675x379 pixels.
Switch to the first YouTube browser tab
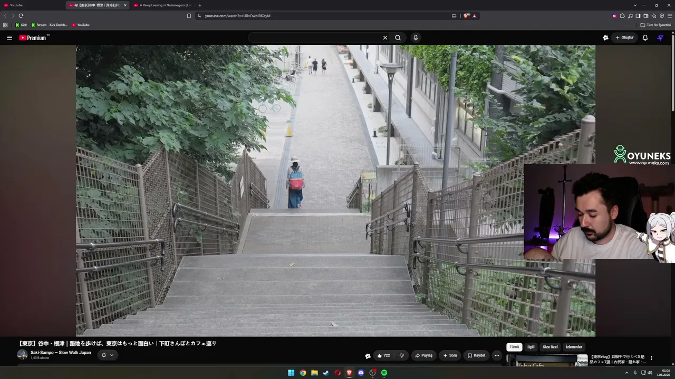tap(32, 5)
